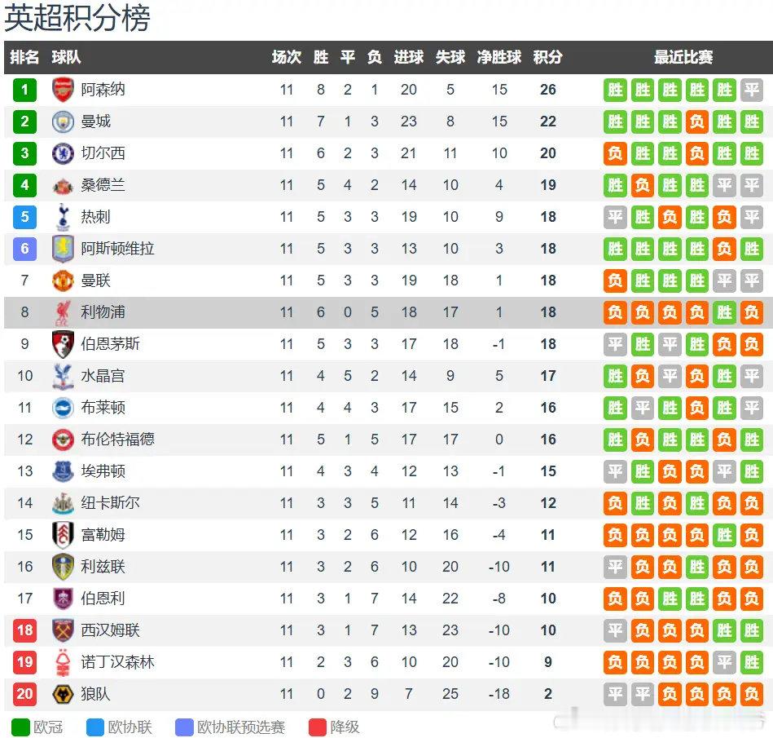Image resolution: width=773 pixels, height=738 pixels.
Task: Click the Wolves club crest icon
Action: click(x=63, y=694)
